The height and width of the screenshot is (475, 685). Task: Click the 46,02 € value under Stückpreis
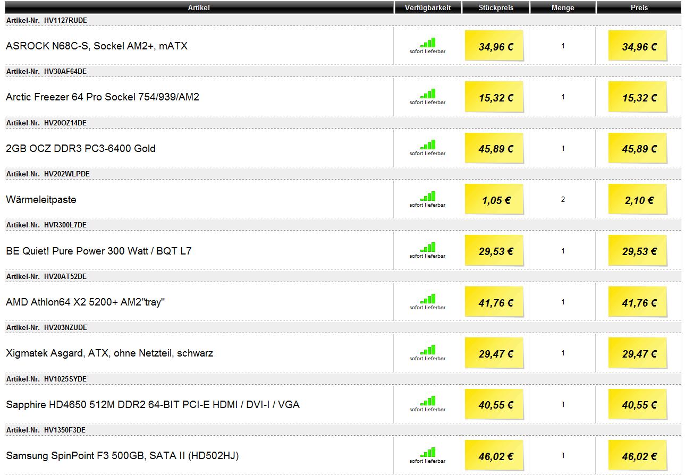pyautogui.click(x=496, y=456)
